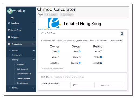Screen dimensions: 135x98
Task: Expand the Sandbox menu chevron
Action: 33,23
